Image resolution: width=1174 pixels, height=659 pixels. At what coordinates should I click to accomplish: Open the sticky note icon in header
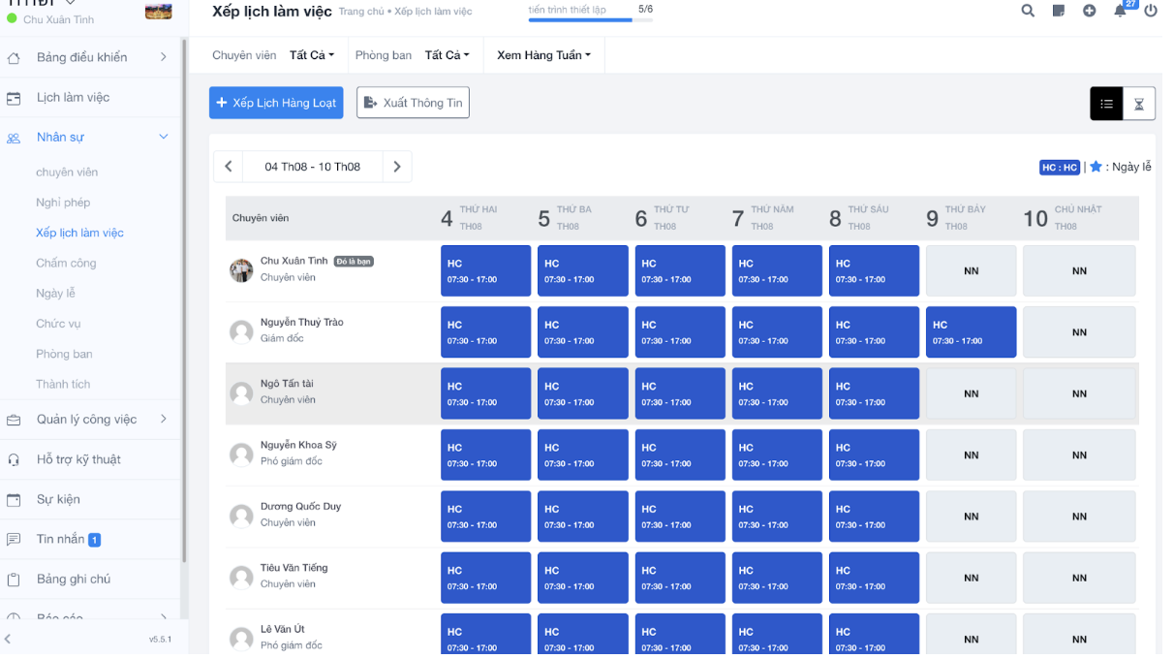pos(1059,11)
